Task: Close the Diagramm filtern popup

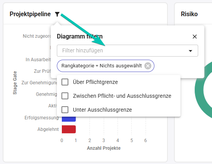Action: pyautogui.click(x=195, y=37)
